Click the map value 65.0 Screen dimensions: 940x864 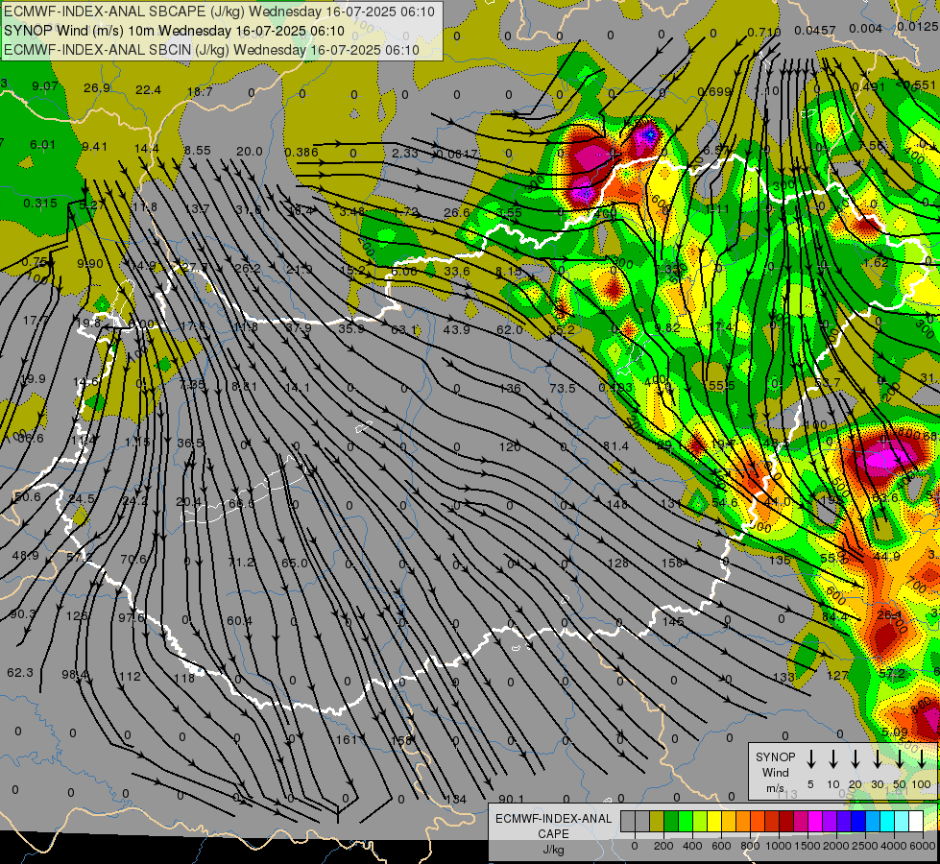[x=295, y=564]
